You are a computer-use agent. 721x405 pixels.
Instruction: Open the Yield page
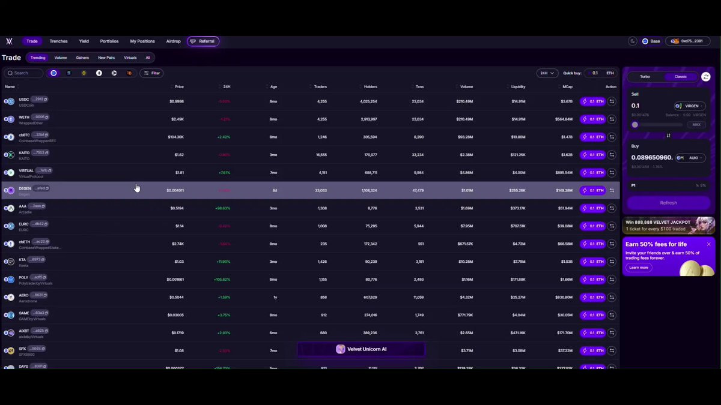[x=84, y=41]
